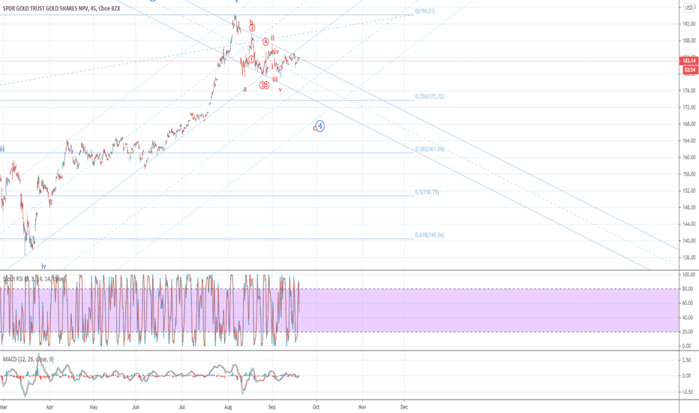The width and height of the screenshot is (699, 413).
Task: Click the 192.00 price axis label
Action: coord(688,24)
